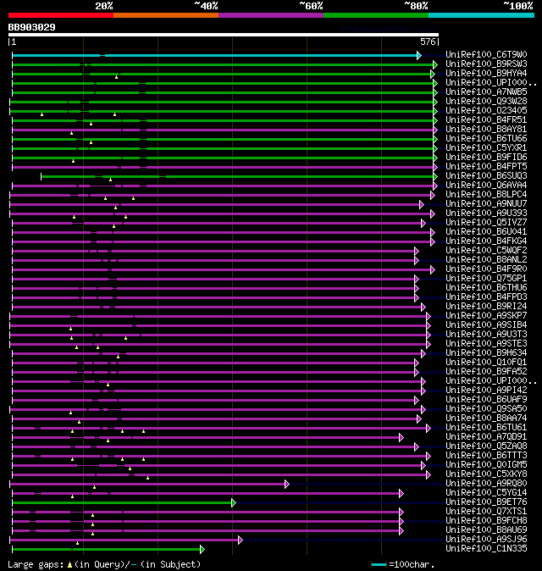Viewport: 542px width, 571px height.
Task: Open the UniRef100_Q93W28 hit label
Action: (x=486, y=101)
